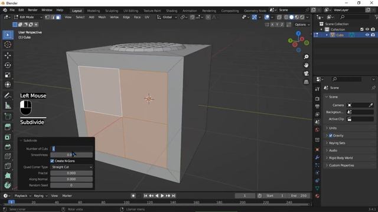Select the Scale tool

8,75
